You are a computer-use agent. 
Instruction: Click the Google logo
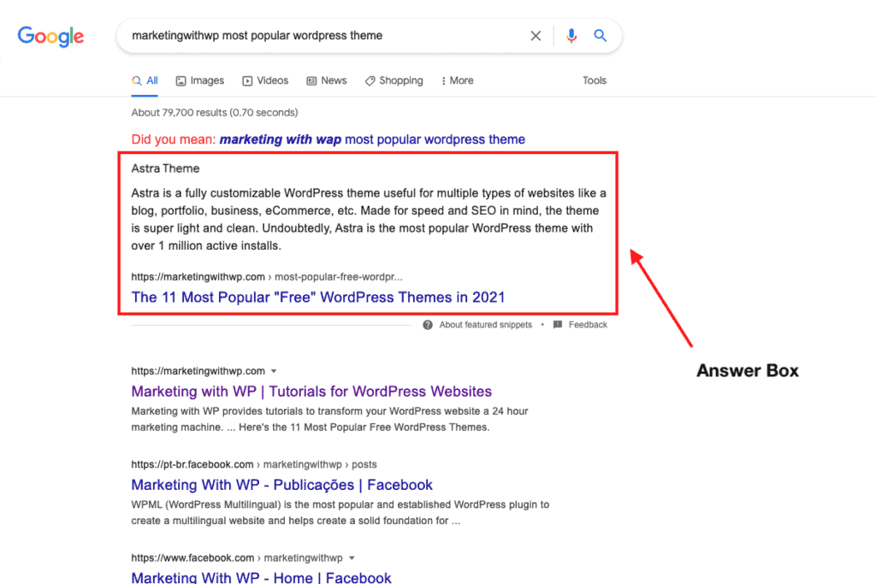pyautogui.click(x=50, y=36)
